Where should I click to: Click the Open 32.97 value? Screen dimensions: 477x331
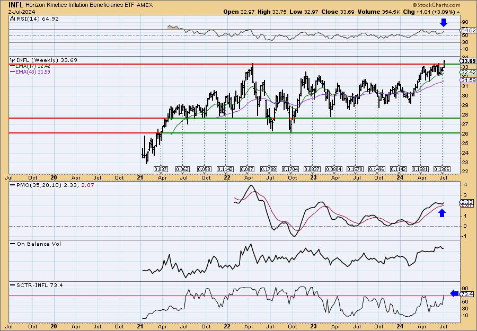pyautogui.click(x=239, y=12)
